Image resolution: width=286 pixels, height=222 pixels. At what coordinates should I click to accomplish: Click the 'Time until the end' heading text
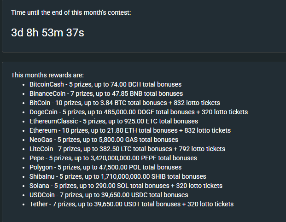71,12
